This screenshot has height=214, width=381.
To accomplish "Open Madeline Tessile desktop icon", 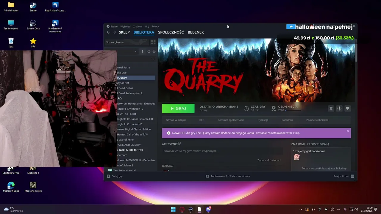I will (33, 187).
